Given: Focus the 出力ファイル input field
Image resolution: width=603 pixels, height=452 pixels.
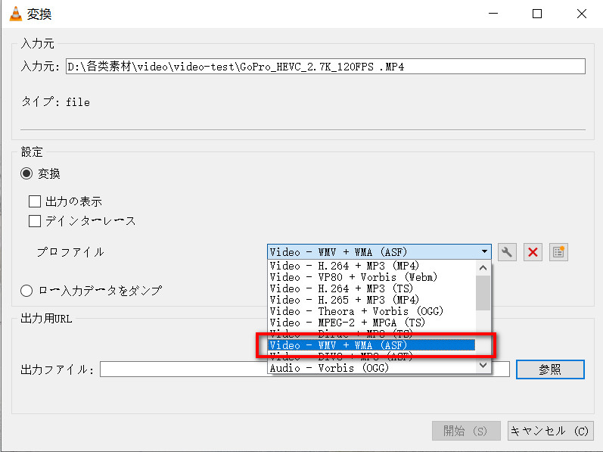Looking at the screenshot, I should tap(305, 369).
